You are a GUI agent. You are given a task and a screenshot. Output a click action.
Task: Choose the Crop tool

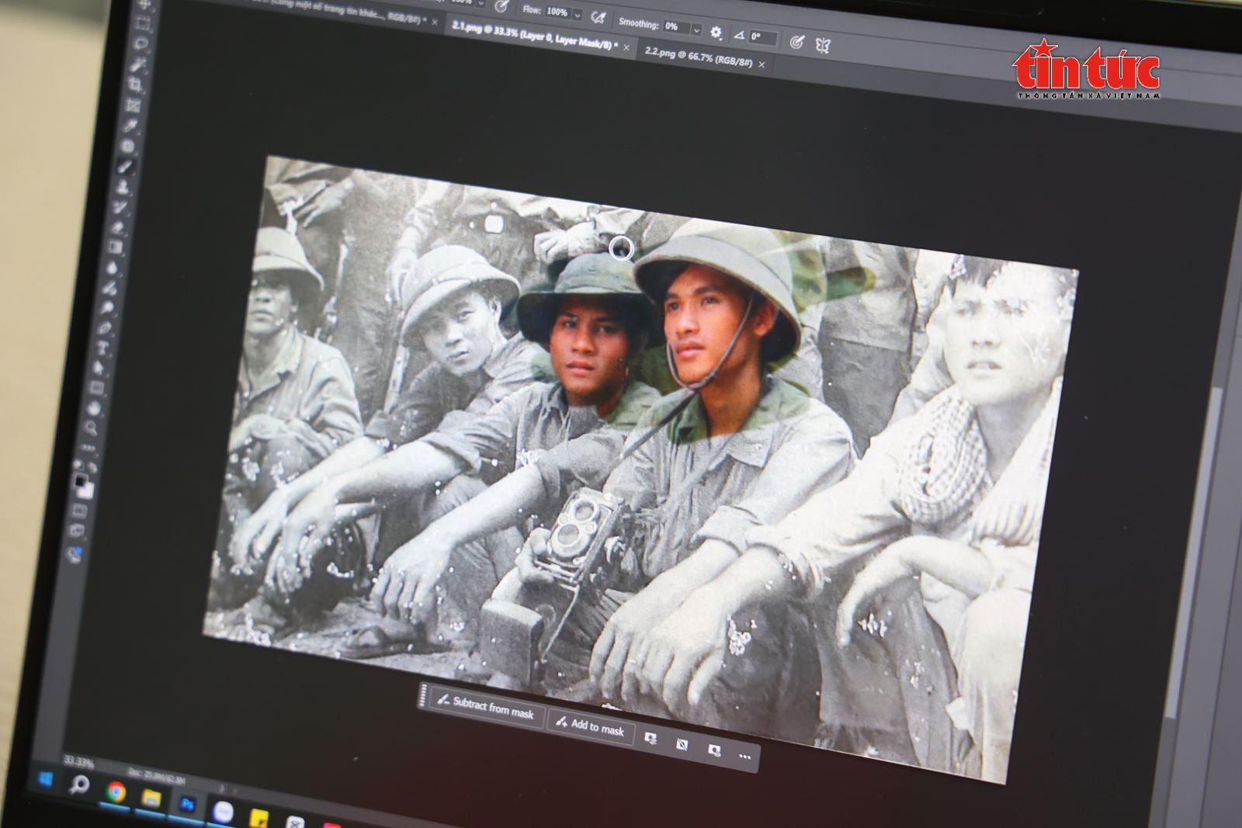(136, 85)
